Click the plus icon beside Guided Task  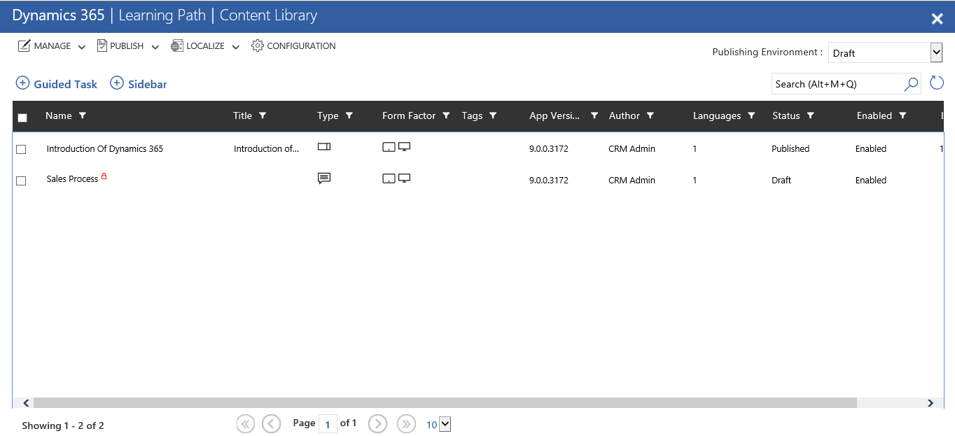(22, 83)
